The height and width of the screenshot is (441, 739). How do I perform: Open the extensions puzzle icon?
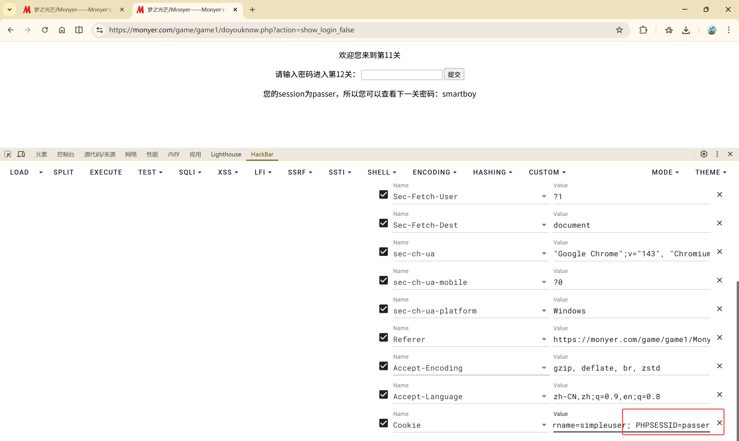[x=643, y=30]
